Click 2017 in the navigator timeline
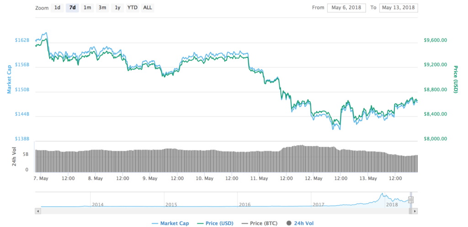 pyautogui.click(x=319, y=205)
